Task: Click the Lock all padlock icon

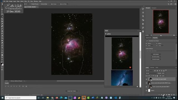Action: (x=157, y=76)
